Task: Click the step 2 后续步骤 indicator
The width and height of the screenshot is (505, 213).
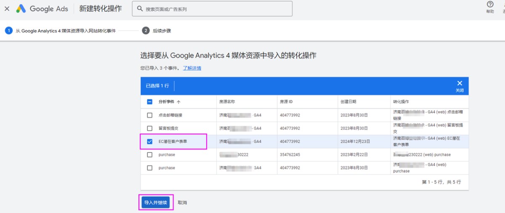Action: (x=146, y=31)
